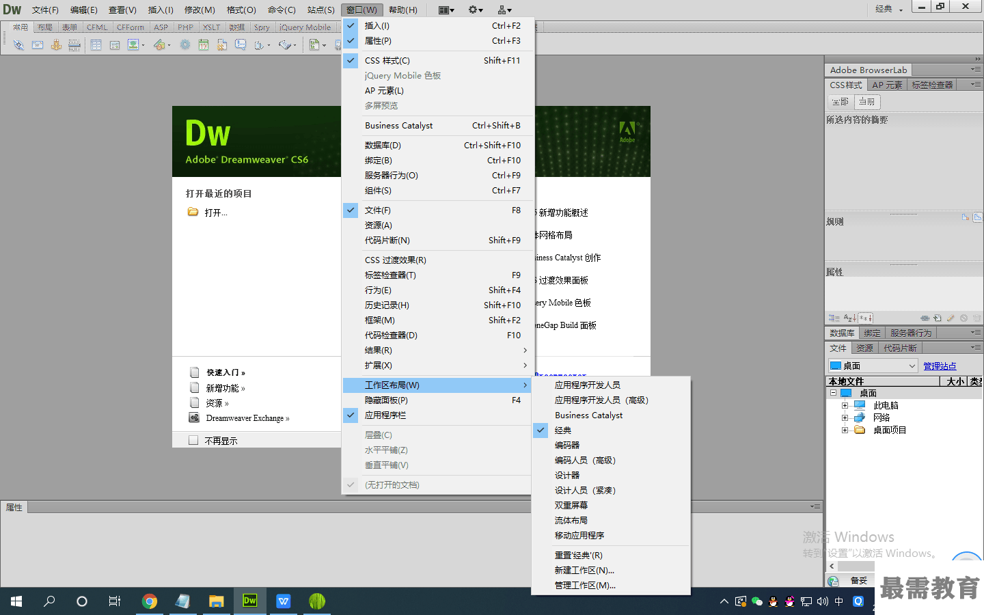Open the 桌面 site dropdown in Files panel
The width and height of the screenshot is (984, 615).
pos(873,366)
